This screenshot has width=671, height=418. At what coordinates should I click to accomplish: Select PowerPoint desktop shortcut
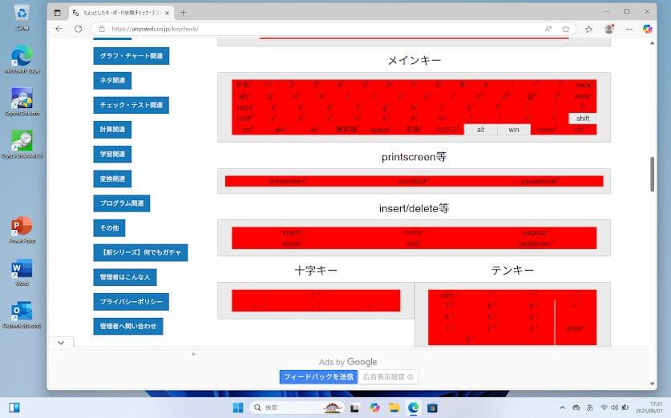tap(22, 230)
